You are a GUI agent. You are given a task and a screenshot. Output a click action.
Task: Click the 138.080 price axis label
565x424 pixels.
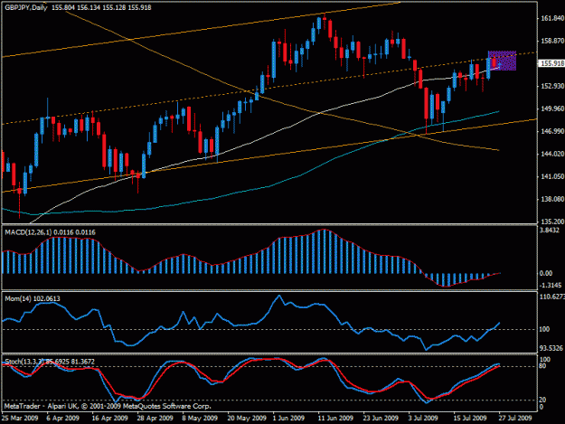(x=552, y=199)
